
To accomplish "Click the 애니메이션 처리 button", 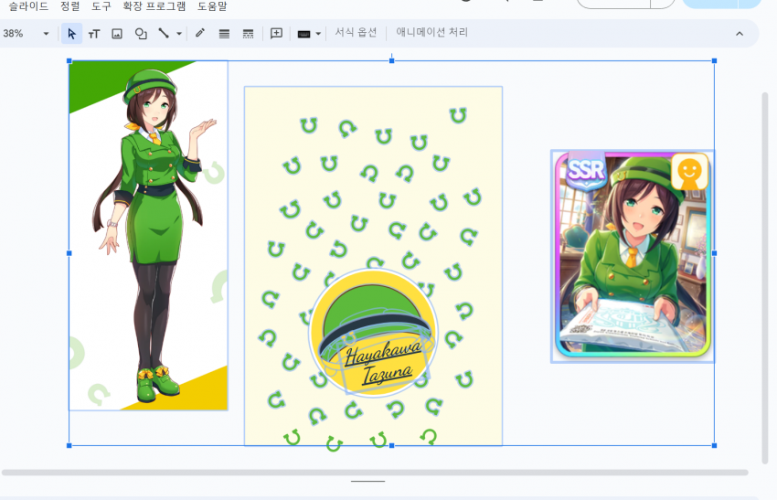I will 431,33.
